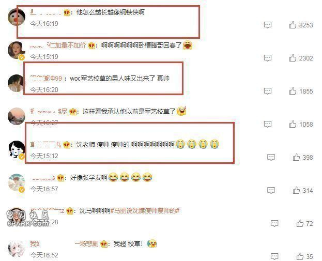
Task: Like the comment with 8253 likes
Action: [x=293, y=25]
